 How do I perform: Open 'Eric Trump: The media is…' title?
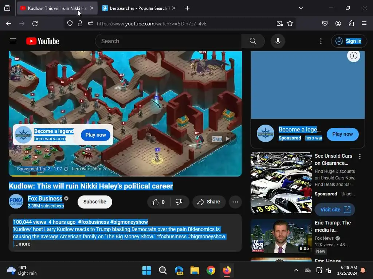pos(333,226)
